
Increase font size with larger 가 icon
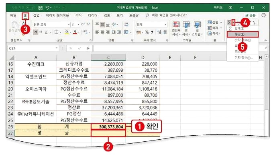[83, 24]
